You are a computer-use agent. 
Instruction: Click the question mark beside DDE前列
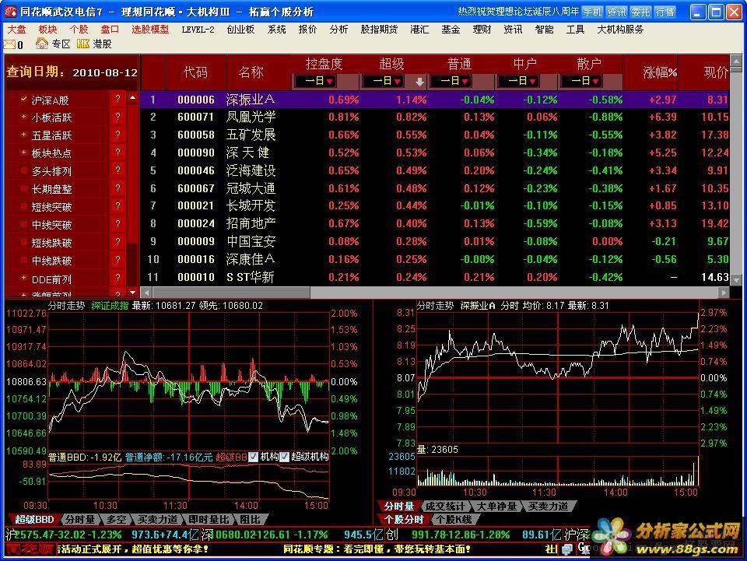click(x=117, y=278)
